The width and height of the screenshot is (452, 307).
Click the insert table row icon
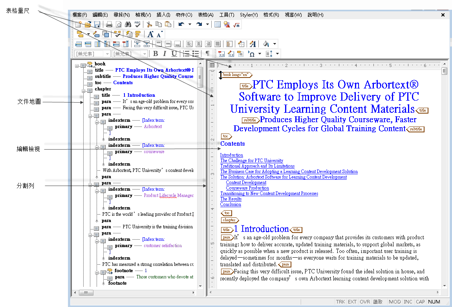click(x=79, y=44)
